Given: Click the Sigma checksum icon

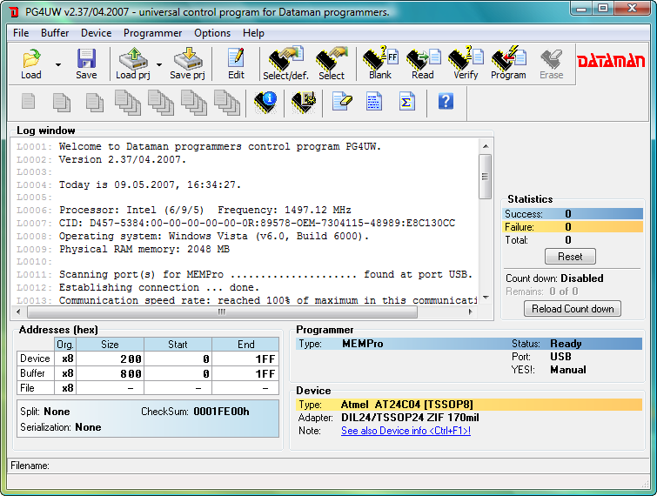Looking at the screenshot, I should click(406, 102).
